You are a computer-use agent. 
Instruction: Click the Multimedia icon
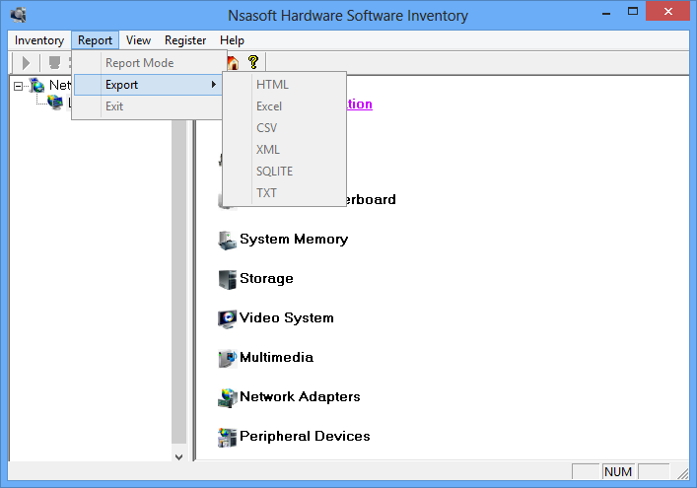[227, 358]
